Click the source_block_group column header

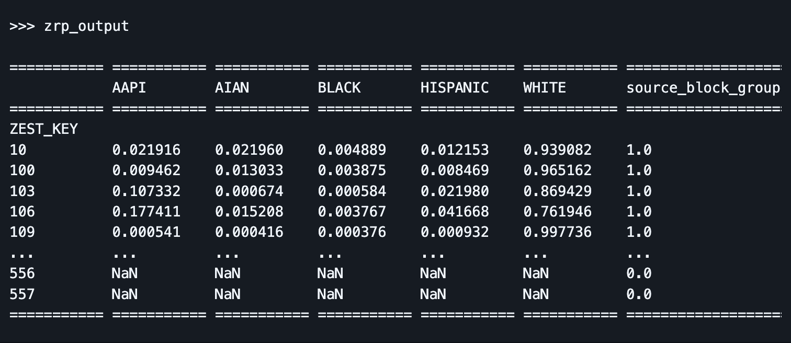tap(703, 88)
